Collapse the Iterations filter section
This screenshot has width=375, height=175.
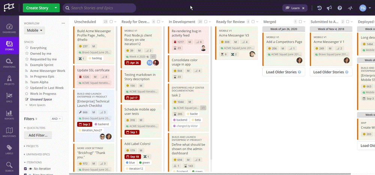pos(33,162)
